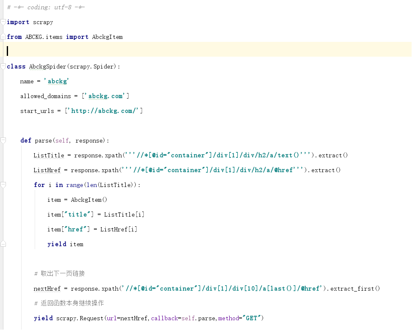The image size is (412, 330).
Task: Click the self parameter in def parse
Action: tap(62, 140)
